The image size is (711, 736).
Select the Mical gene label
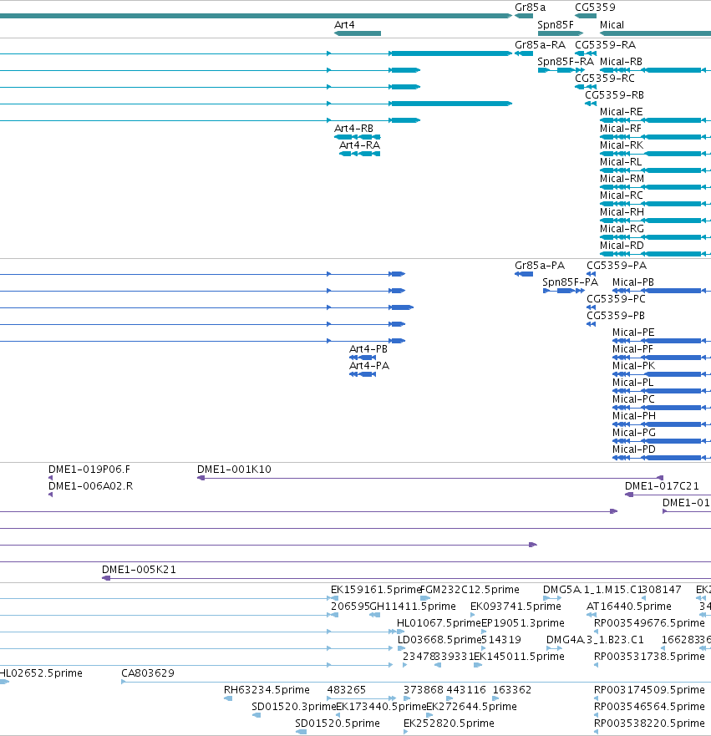[x=612, y=25]
